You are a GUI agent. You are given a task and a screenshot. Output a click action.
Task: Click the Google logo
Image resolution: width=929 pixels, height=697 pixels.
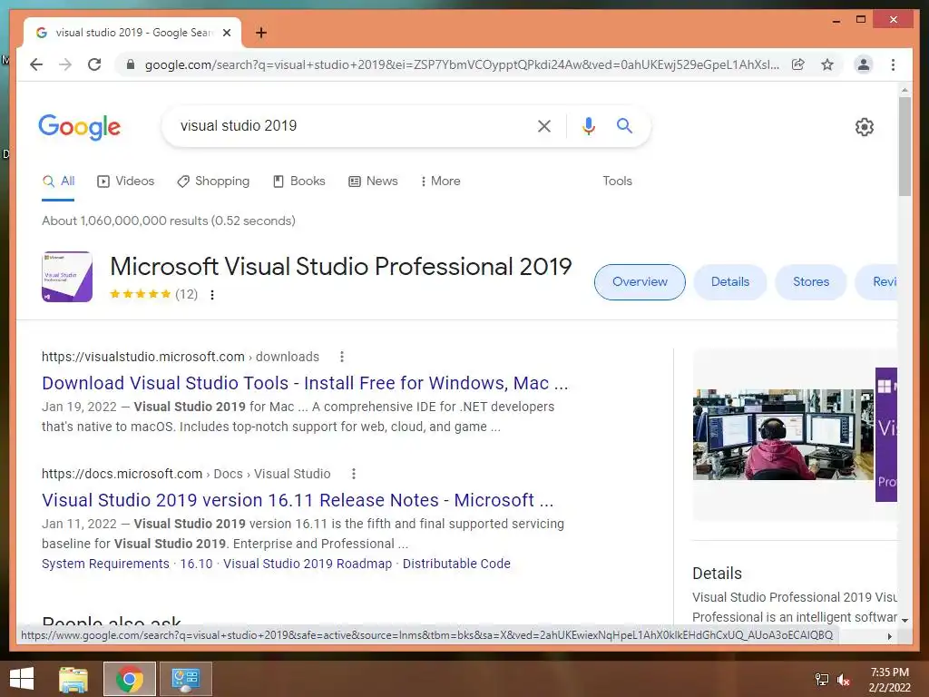[x=80, y=127]
